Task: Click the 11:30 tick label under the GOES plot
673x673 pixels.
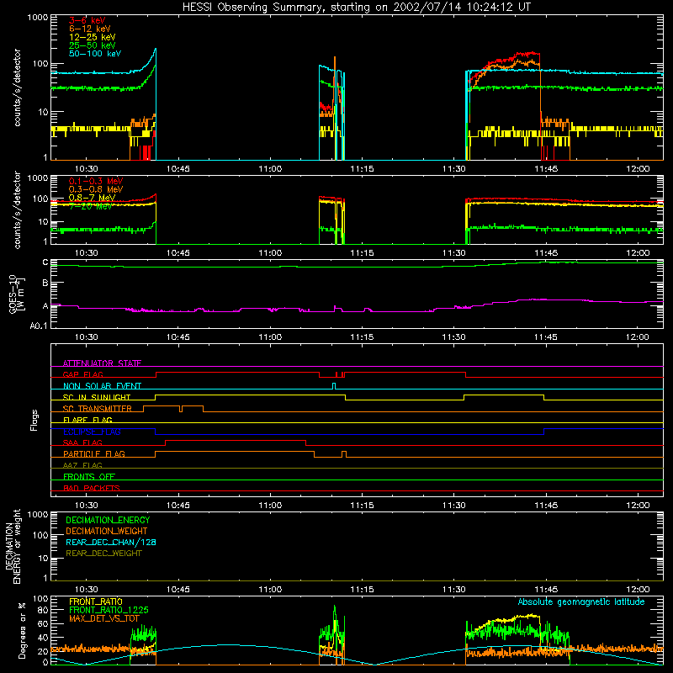Action: tap(453, 337)
